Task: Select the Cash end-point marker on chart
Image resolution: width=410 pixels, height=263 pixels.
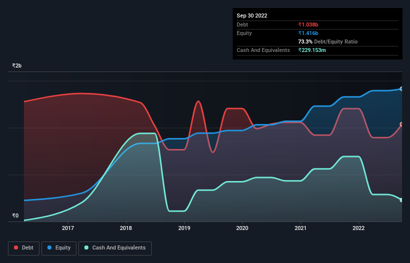Action: 402,200
